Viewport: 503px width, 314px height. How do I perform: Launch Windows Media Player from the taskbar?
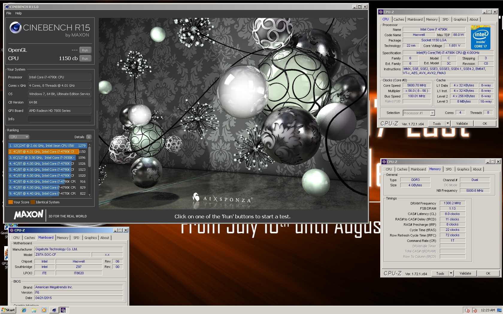pyautogui.click(x=44, y=310)
